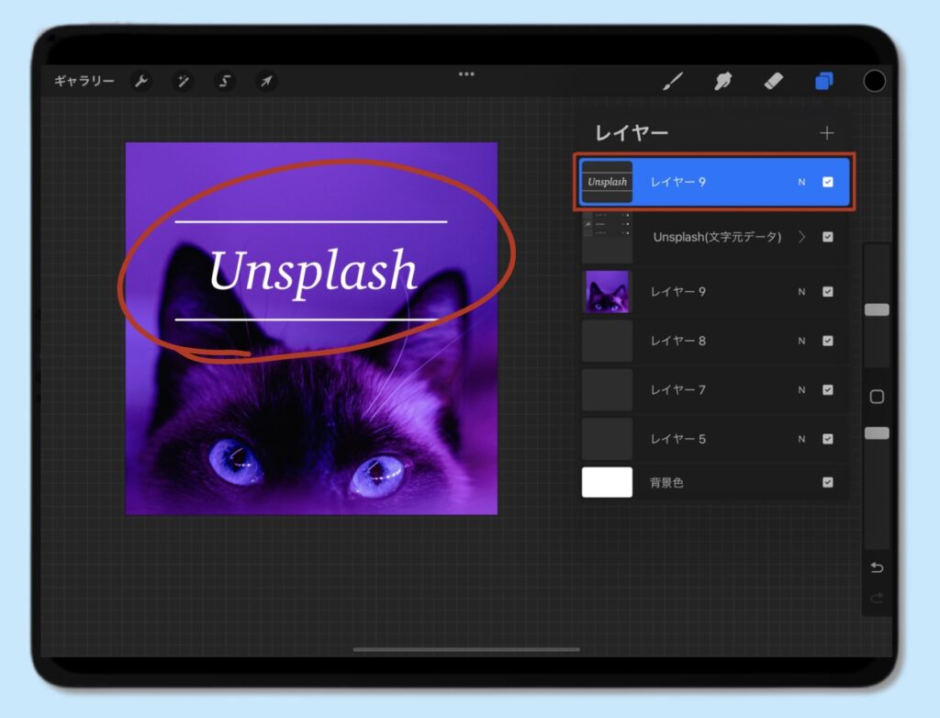This screenshot has width=940, height=718.
Task: Tap the three-dot icon at top center
Action: [466, 73]
